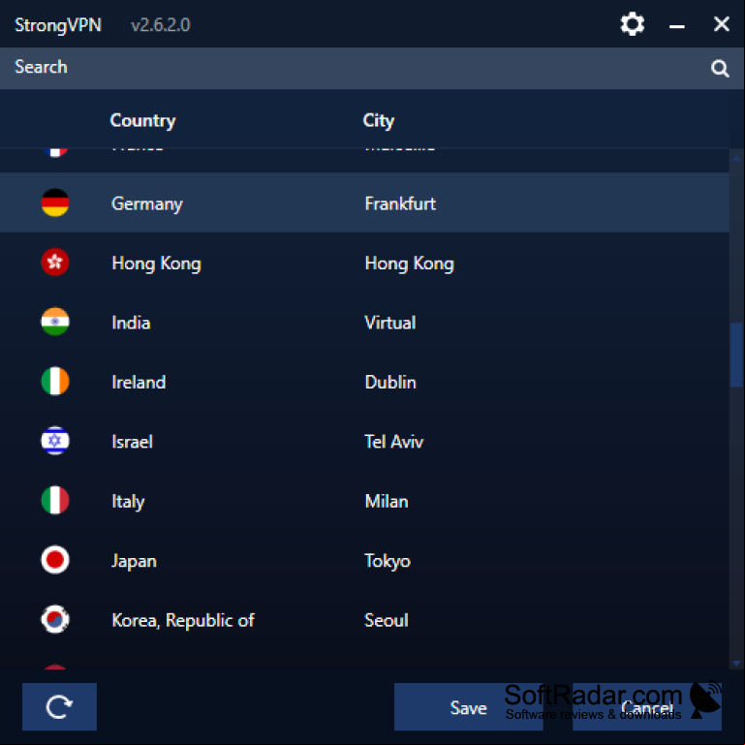Save the selected server location
The image size is (745, 745).
coord(469,706)
